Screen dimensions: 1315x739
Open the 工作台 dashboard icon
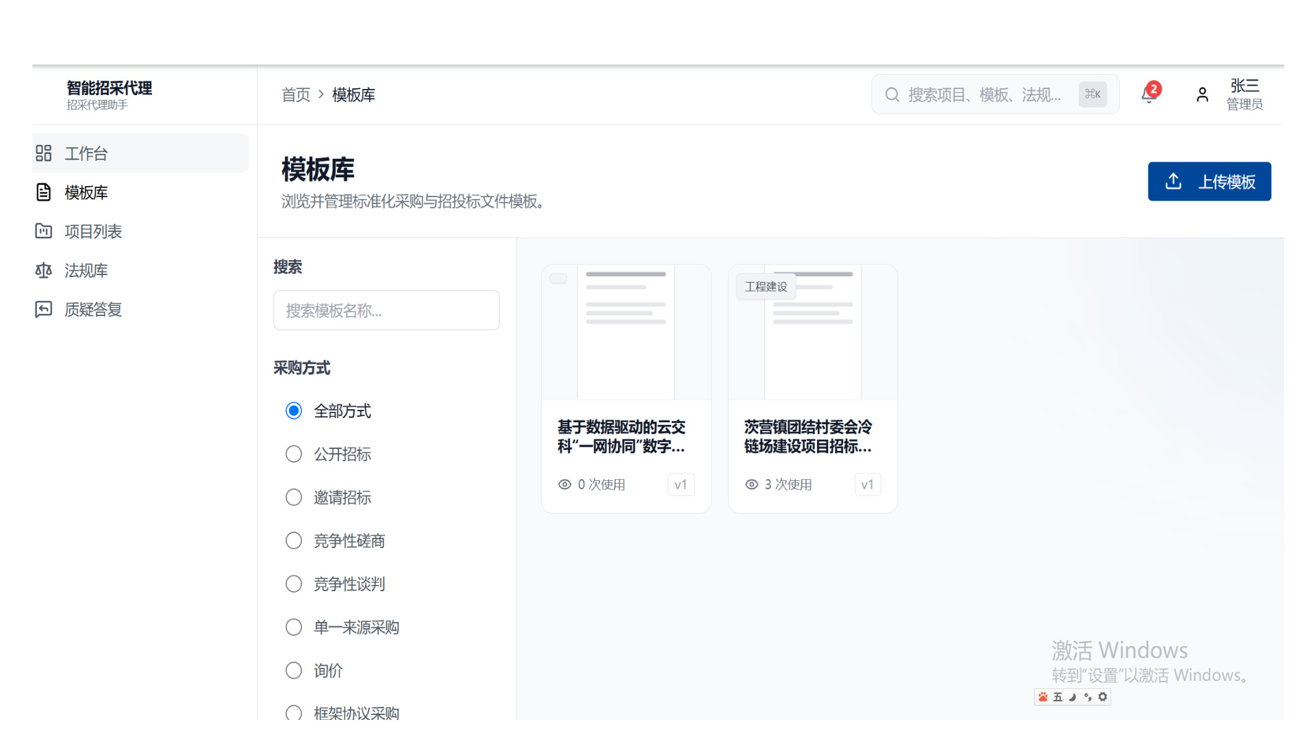[x=44, y=153]
